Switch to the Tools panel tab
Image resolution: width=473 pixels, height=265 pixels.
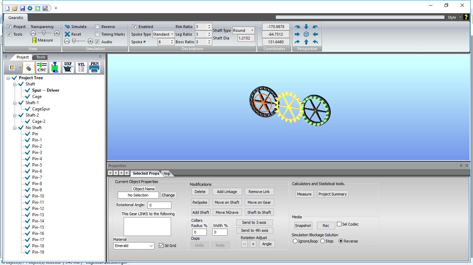41,57
